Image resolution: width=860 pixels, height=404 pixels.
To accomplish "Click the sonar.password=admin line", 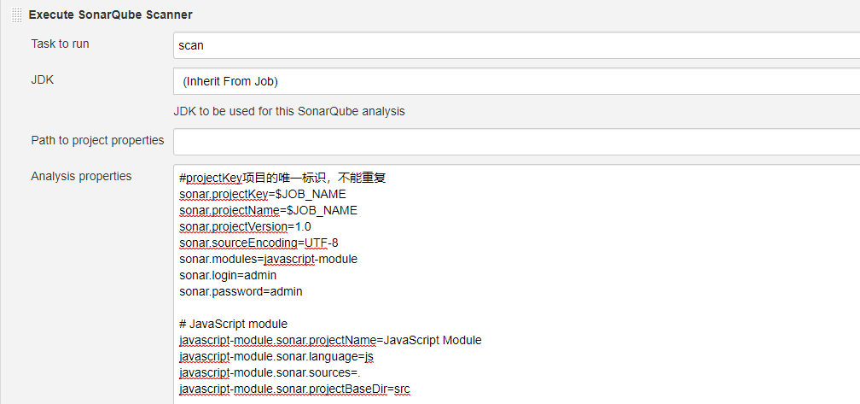I will 241,291.
